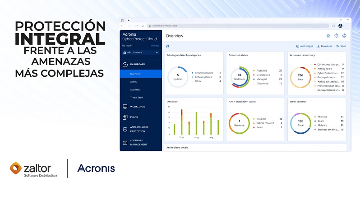
Task: Click the Add widget button
Action: tap(305, 46)
